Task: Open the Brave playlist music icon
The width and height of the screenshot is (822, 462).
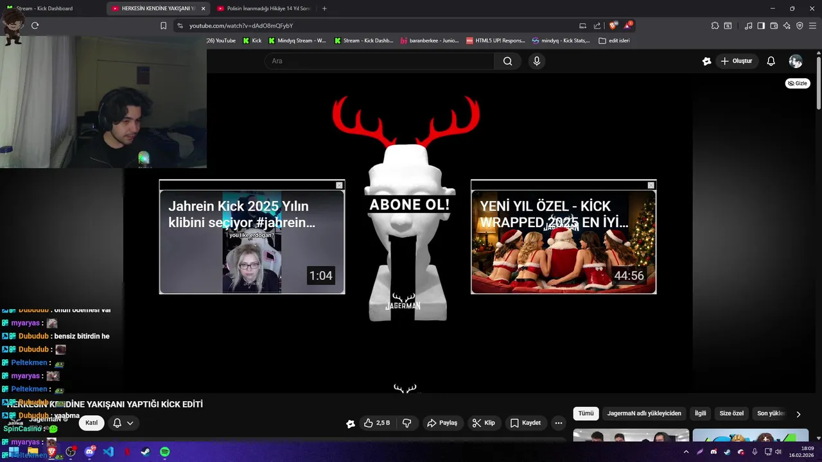Action: [x=748, y=26]
